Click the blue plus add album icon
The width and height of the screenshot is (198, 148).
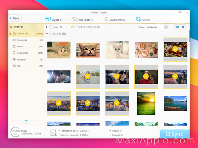26,120
